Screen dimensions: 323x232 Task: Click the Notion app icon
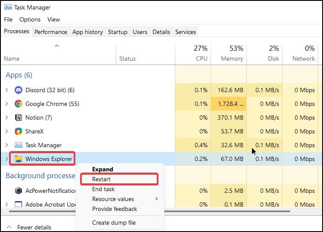pyautogui.click(x=19, y=118)
